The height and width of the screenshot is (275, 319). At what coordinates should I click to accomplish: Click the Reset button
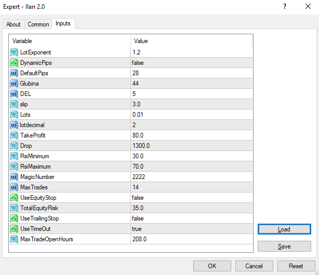(296, 266)
